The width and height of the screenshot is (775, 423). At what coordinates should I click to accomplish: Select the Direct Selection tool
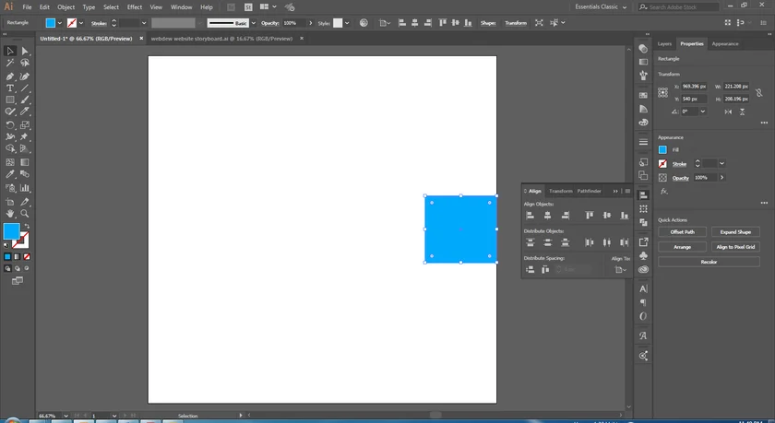coord(25,52)
